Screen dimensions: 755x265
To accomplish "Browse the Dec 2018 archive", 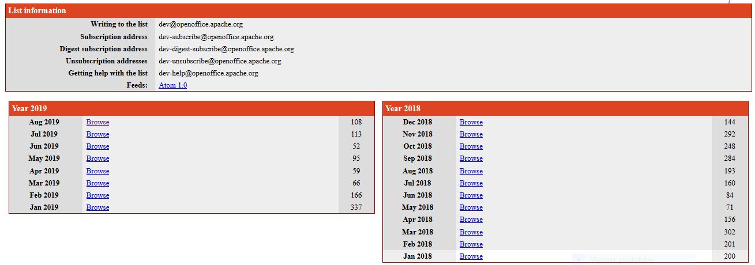I will tap(471, 122).
